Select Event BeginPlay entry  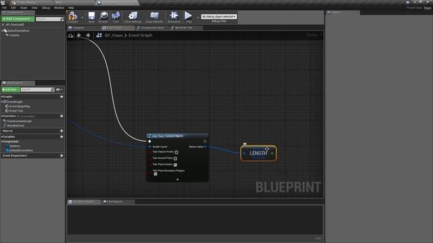(x=20, y=107)
